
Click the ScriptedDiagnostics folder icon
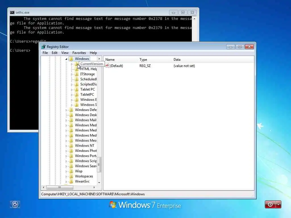pos(76,84)
